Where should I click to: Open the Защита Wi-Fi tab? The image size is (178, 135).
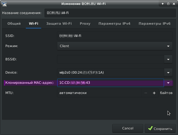(x=59, y=24)
